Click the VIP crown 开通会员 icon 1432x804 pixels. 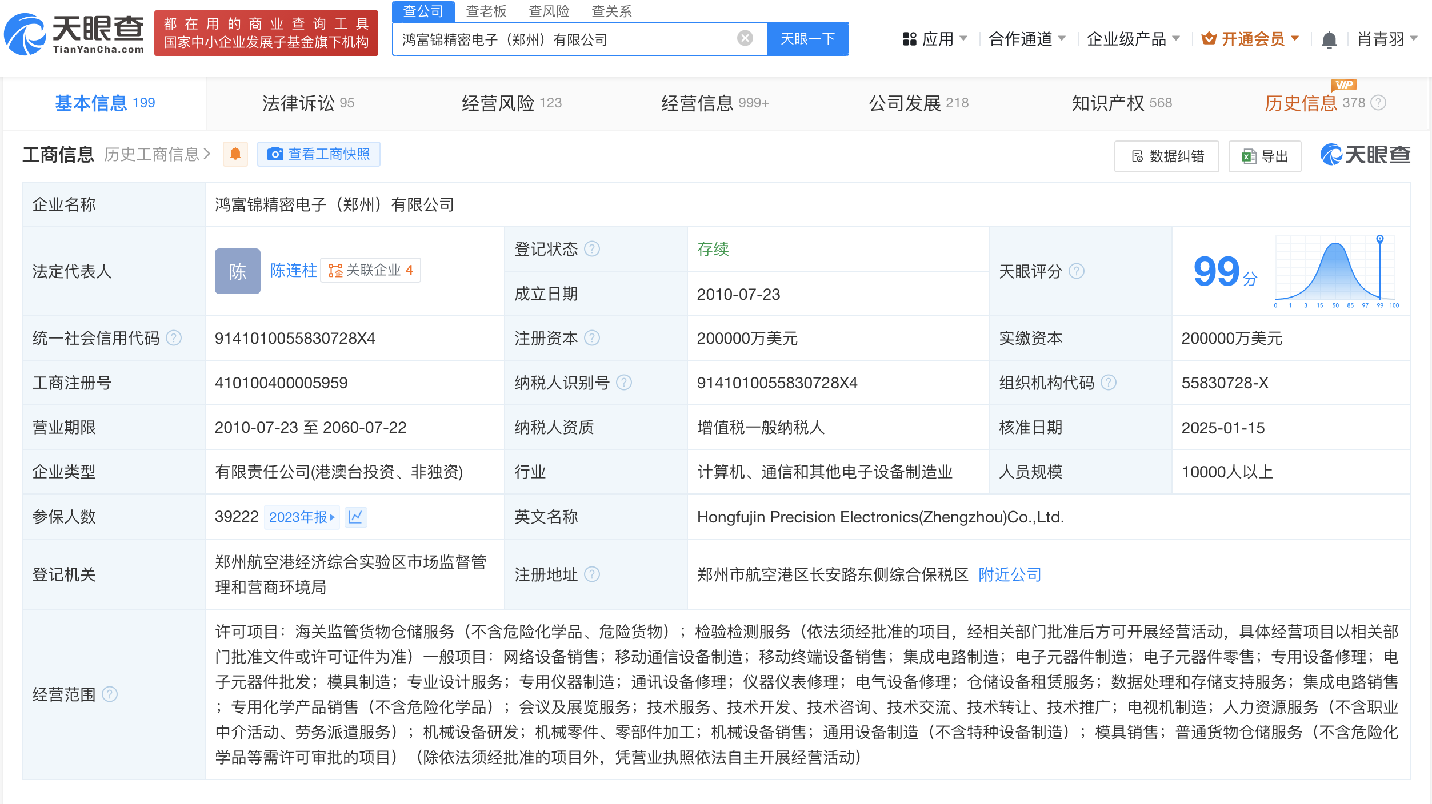(x=1209, y=38)
